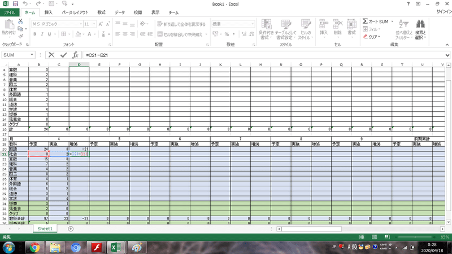
Task: Open the font size dropdown
Action: pos(94,24)
